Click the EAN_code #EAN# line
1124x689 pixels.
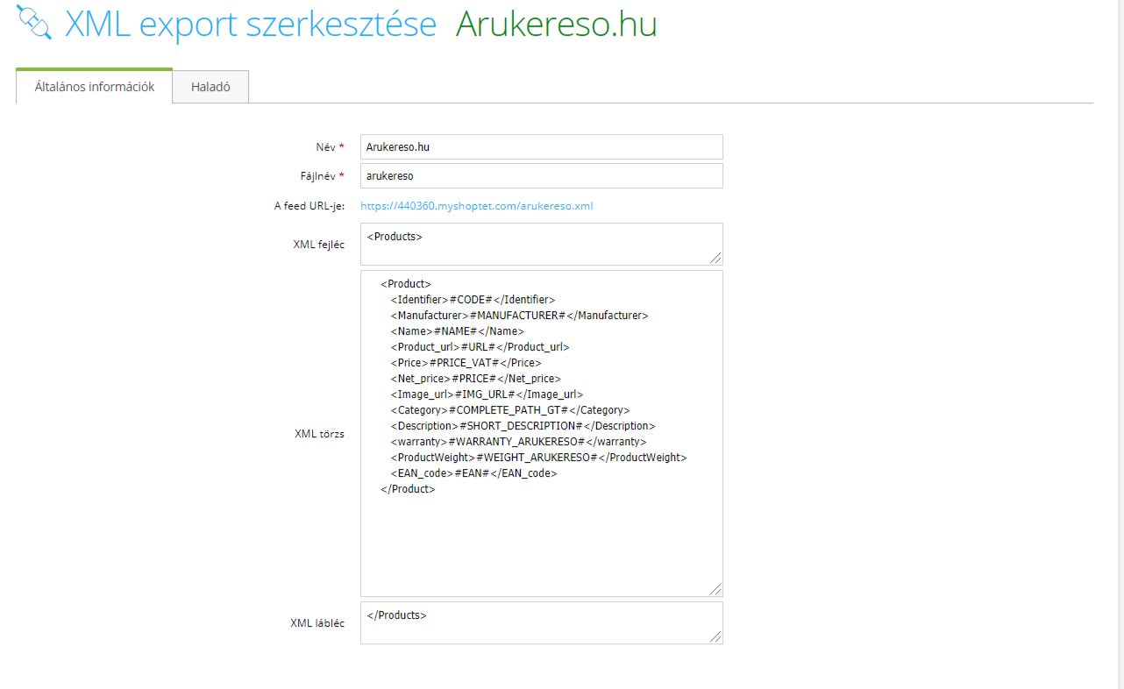474,473
